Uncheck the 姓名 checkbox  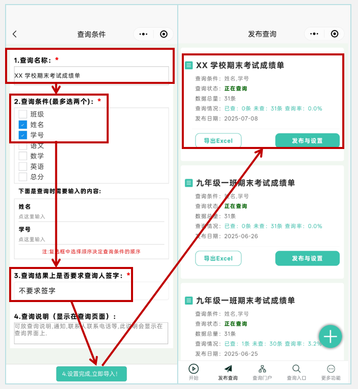click(x=23, y=125)
